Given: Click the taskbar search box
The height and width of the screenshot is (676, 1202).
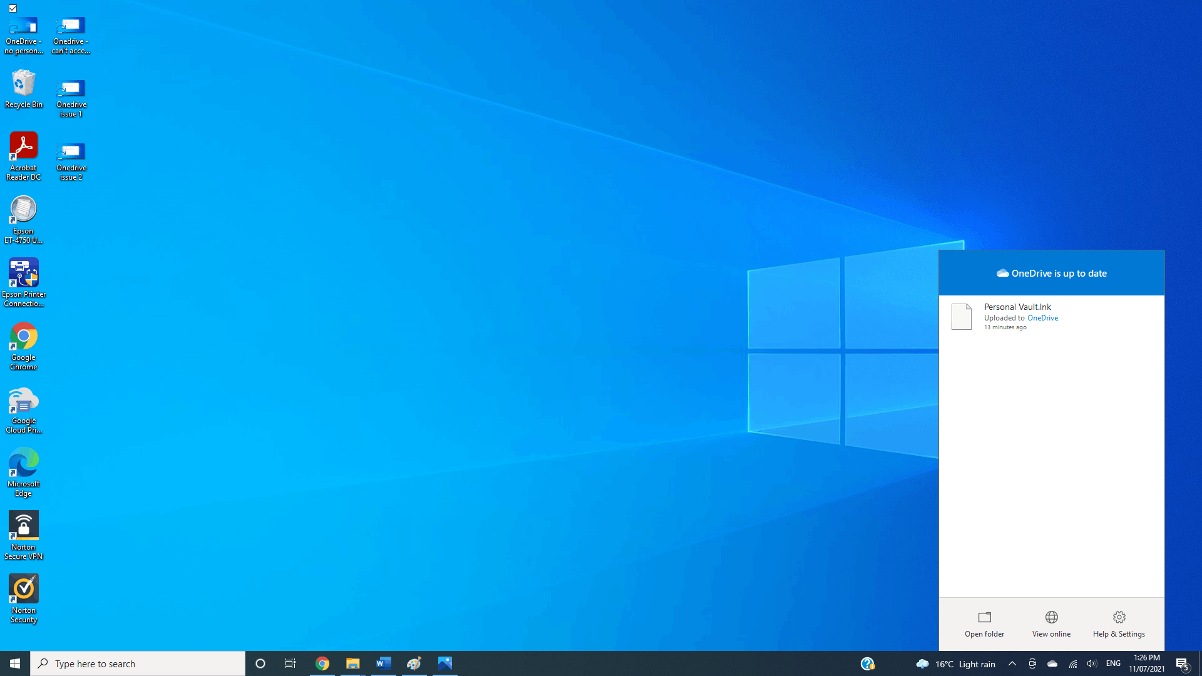Looking at the screenshot, I should pos(138,663).
